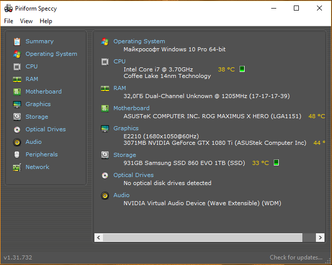This screenshot has width=332, height=265.
Task: Click the RAM stick icon in sidebar
Action: (x=17, y=79)
